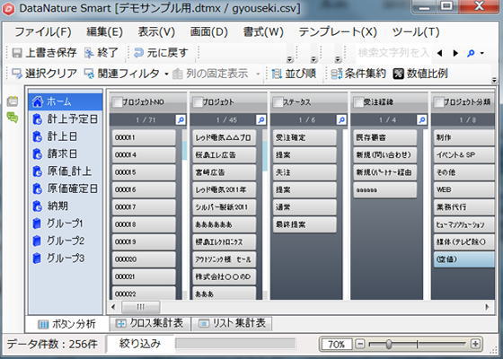Screen dimensions: 503x359
Task: Click the 終了 exit toolbar button
Action: tap(101, 53)
